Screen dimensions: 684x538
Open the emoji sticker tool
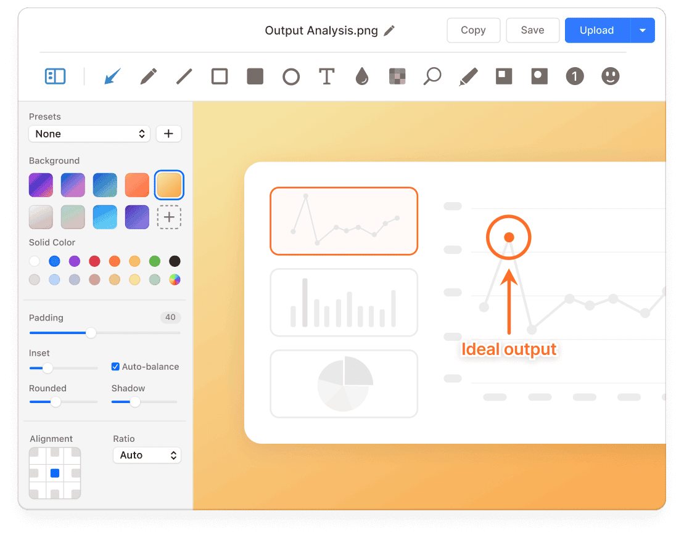(x=610, y=76)
